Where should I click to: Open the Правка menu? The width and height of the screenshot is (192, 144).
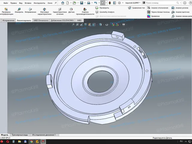pyautogui.click(x=13, y=3)
